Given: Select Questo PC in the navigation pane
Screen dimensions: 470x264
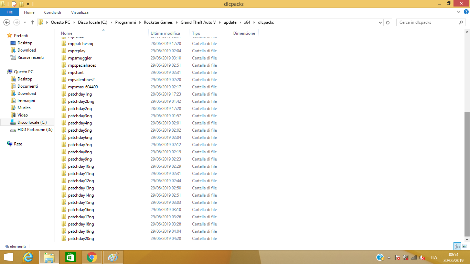Looking at the screenshot, I should [23, 72].
